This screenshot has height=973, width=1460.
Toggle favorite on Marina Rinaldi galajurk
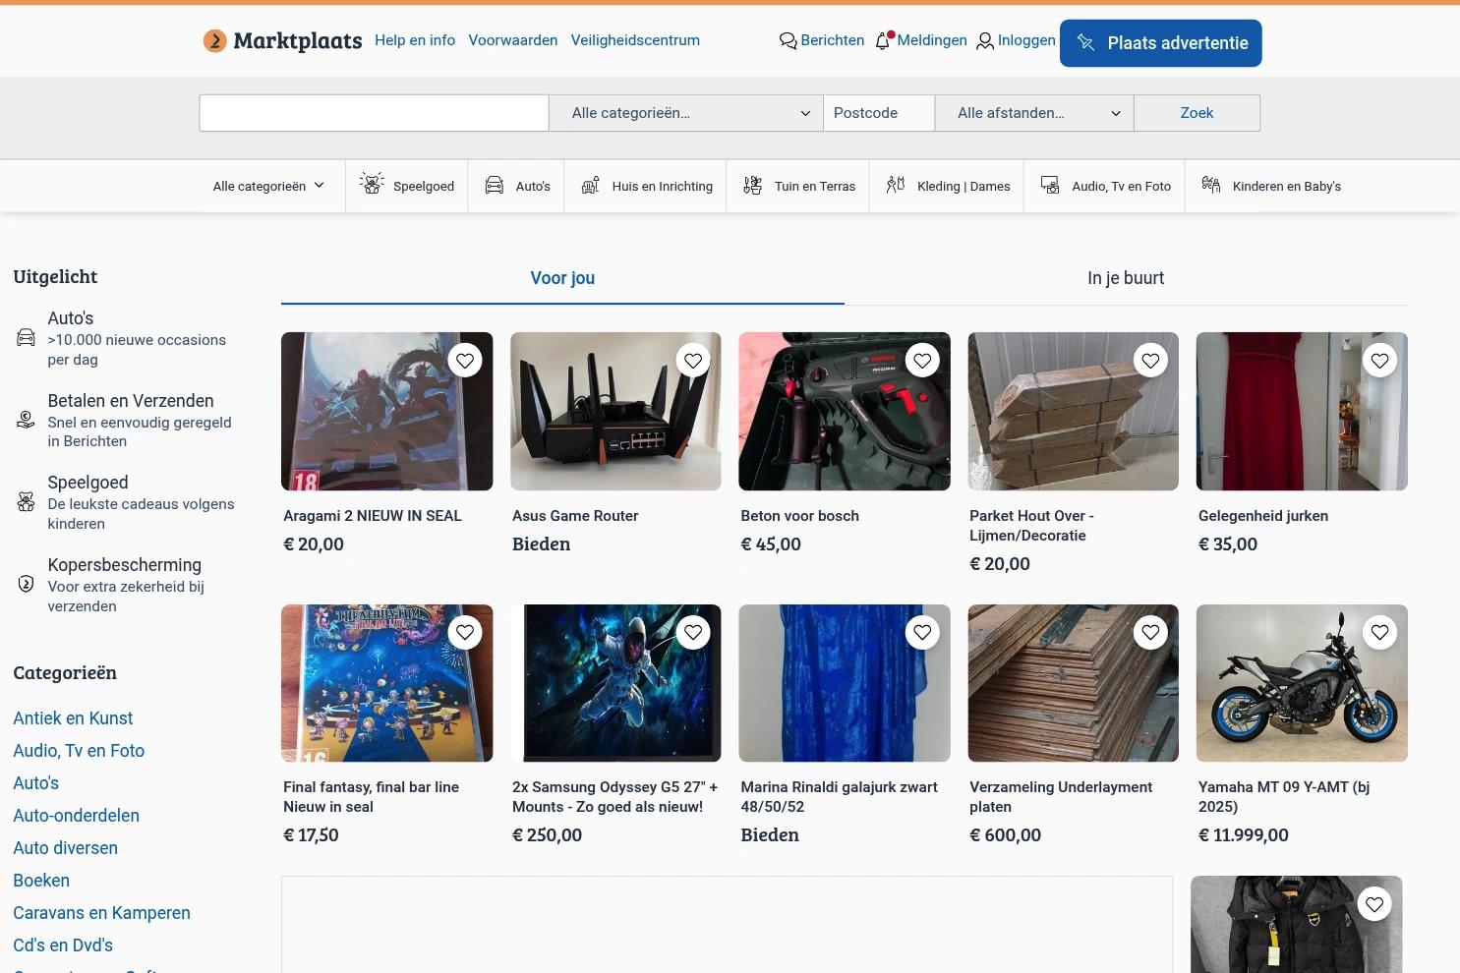922,632
